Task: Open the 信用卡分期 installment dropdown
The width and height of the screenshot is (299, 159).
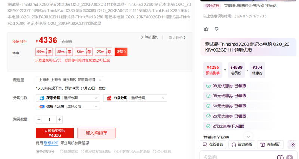Action: [68, 106]
